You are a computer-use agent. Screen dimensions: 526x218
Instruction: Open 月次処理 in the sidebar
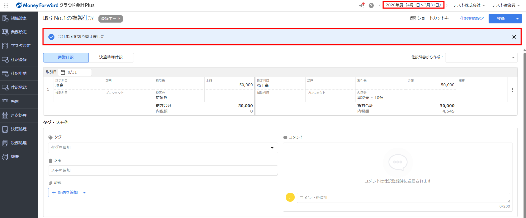(19, 115)
